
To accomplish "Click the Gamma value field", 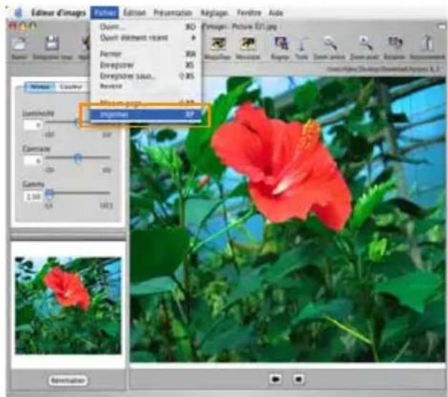I will (x=33, y=197).
